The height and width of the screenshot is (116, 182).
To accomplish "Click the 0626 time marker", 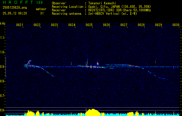I will pyautogui.click(x=106, y=25).
